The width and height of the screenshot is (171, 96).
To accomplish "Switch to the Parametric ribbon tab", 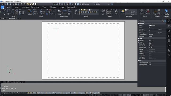I will (35, 7).
